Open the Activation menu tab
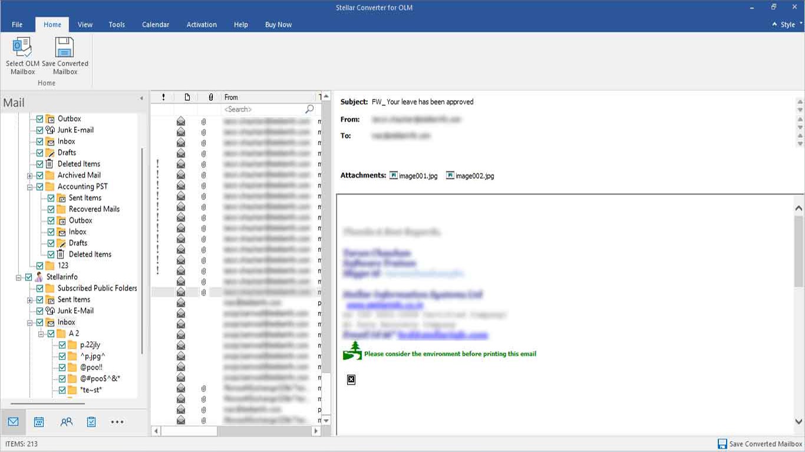 202,25
